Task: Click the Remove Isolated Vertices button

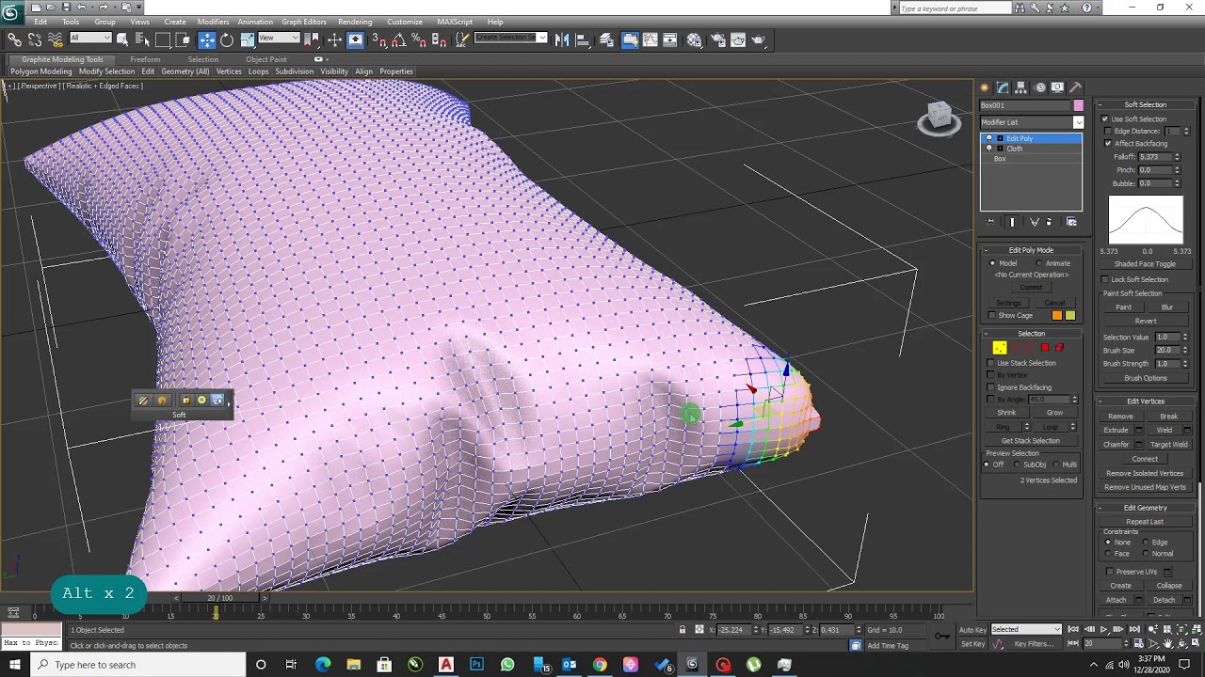Action: (x=1145, y=474)
